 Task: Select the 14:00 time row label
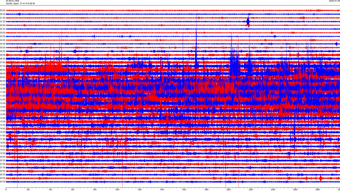tap(2, 114)
